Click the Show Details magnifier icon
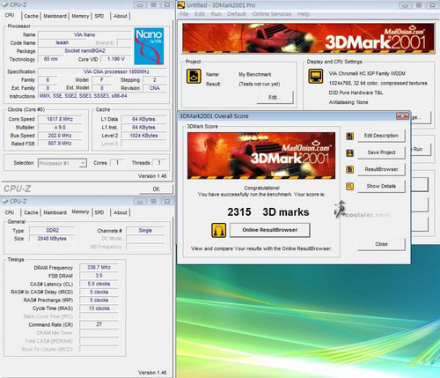 click(x=349, y=186)
